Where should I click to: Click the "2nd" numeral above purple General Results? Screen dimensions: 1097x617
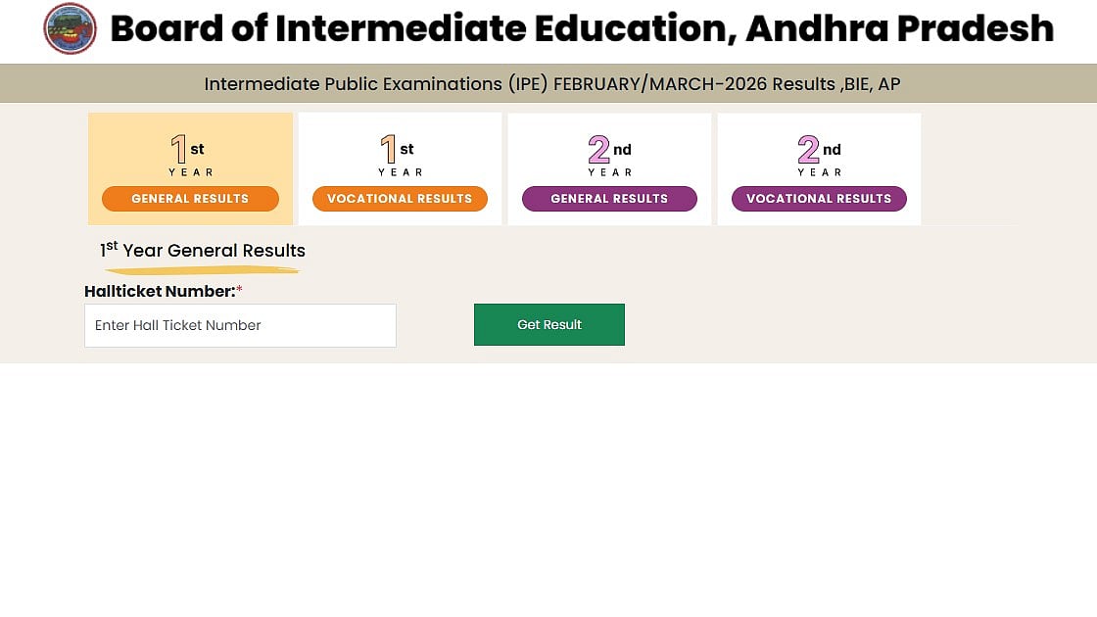pyautogui.click(x=599, y=150)
